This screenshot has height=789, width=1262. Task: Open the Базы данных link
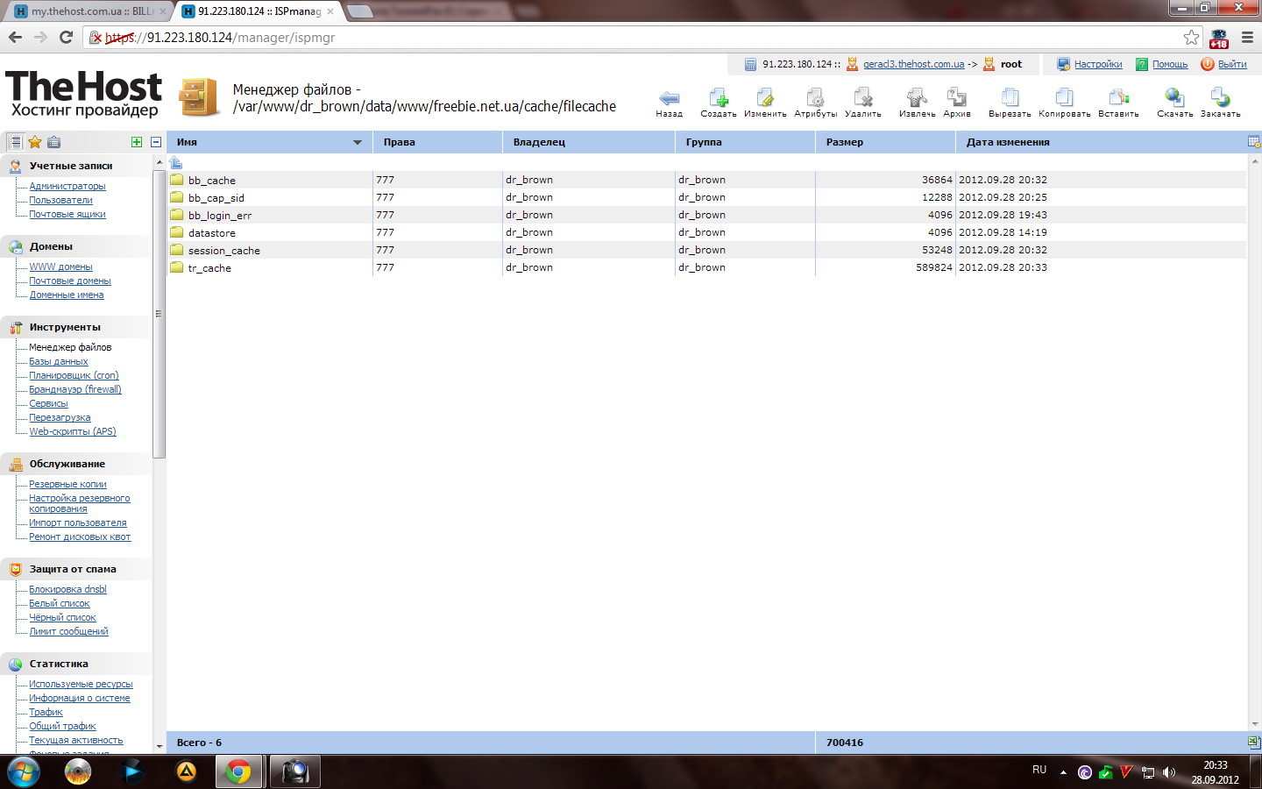pyautogui.click(x=59, y=361)
